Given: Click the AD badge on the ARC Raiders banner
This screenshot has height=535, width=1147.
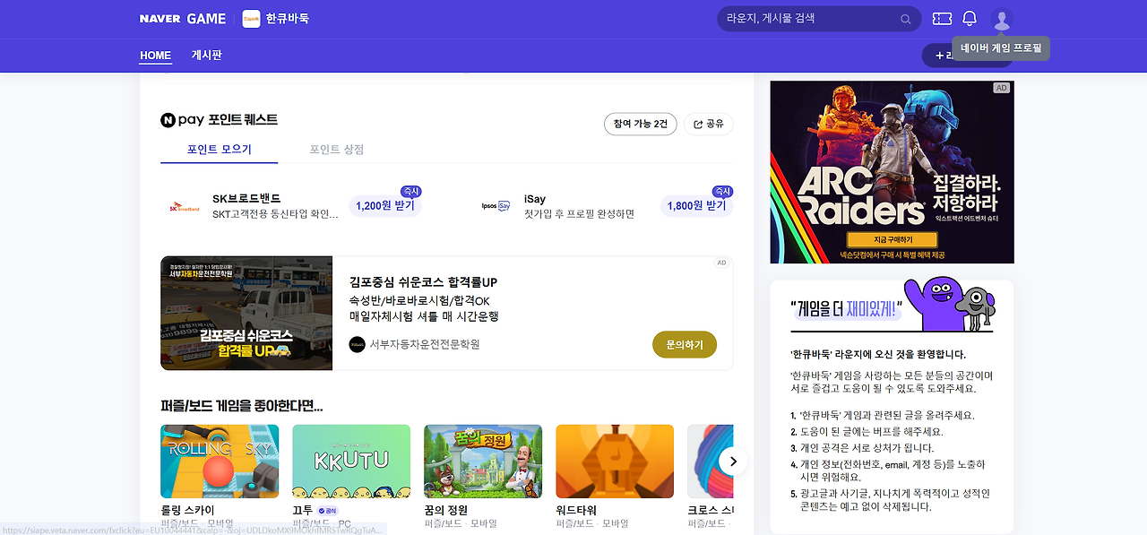Looking at the screenshot, I should tap(1001, 88).
